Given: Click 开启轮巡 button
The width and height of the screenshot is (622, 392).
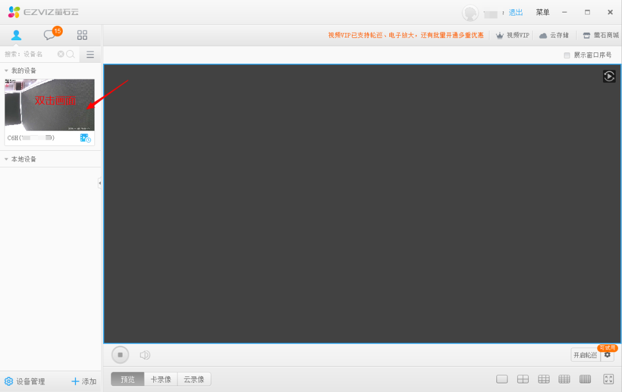Looking at the screenshot, I should click(x=585, y=355).
